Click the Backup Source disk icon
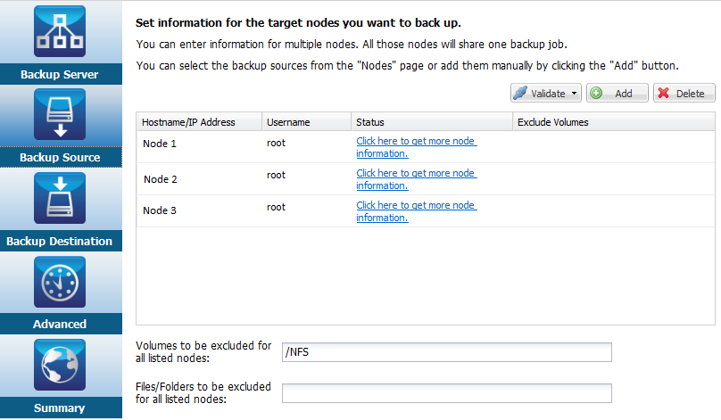 (x=60, y=115)
